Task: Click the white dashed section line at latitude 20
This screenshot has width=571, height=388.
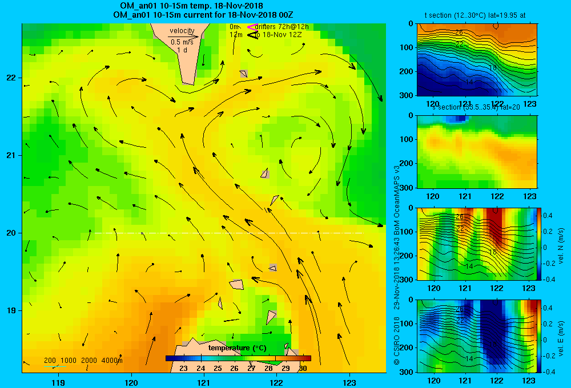Action: pos(229,233)
